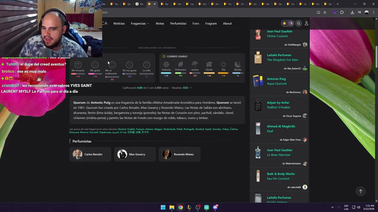Pick the Me gusta smiley rating
Viewport: 378px width, 212px height.
(x=95, y=64)
